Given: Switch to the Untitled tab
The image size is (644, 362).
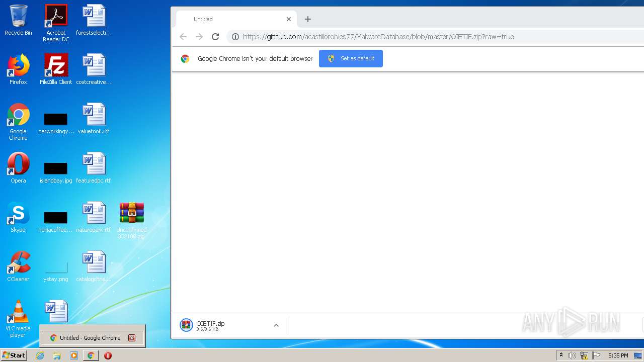Looking at the screenshot, I should pos(236,19).
